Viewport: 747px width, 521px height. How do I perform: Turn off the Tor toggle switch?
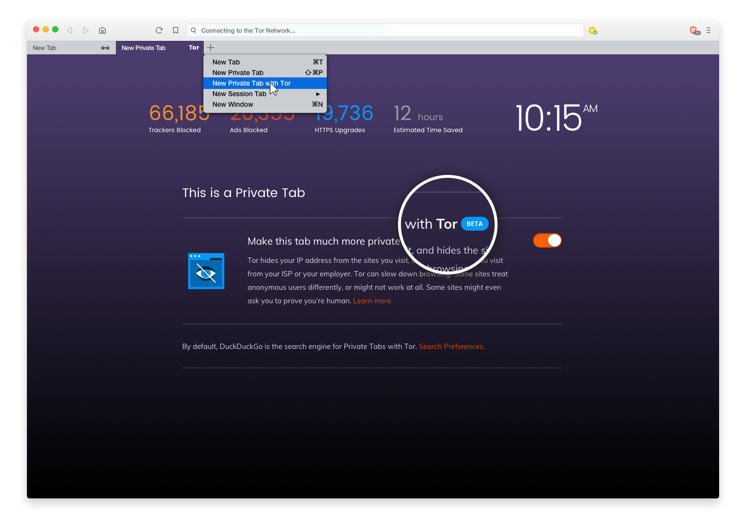(548, 240)
